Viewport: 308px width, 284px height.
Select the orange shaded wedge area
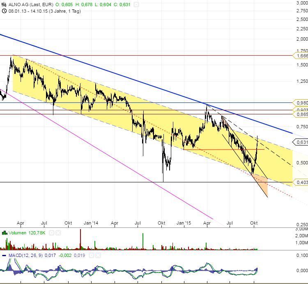point(262,184)
